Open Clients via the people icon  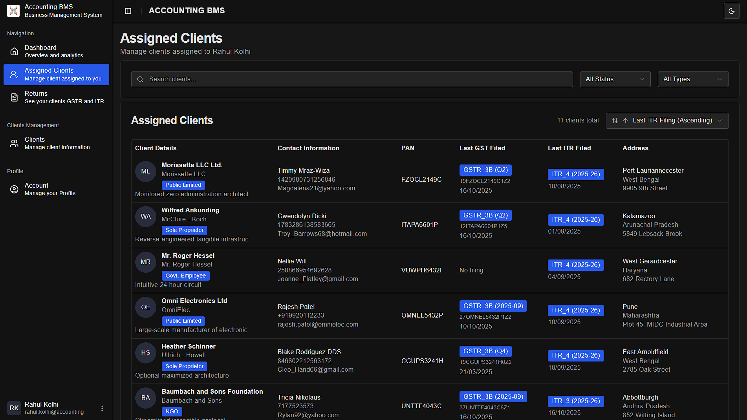[14, 143]
